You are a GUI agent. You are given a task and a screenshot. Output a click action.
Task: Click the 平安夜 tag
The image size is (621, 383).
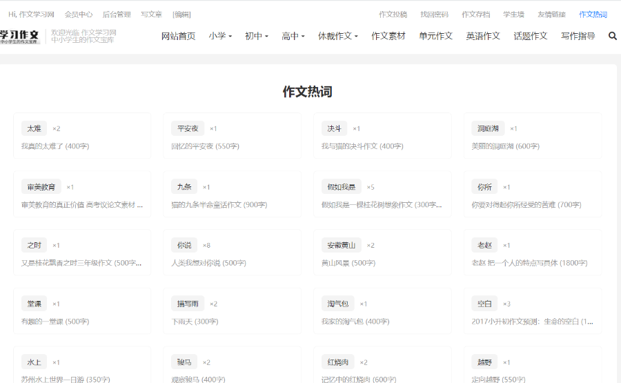[x=188, y=128]
